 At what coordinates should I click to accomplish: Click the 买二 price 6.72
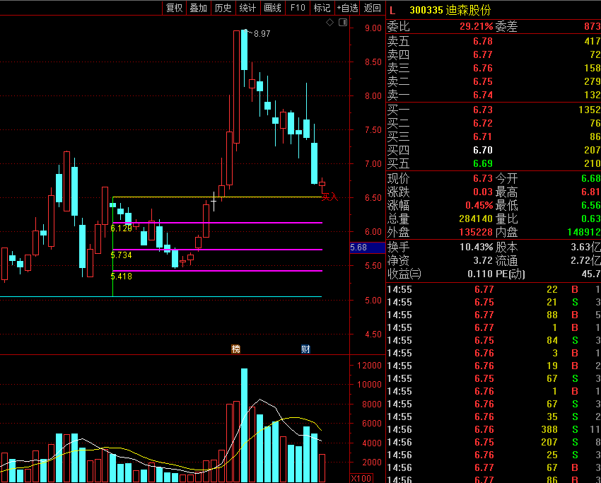[482, 123]
